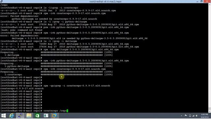The image size is (211, 119).
Task: Open File Explorer from the taskbar
Action: 29,116
